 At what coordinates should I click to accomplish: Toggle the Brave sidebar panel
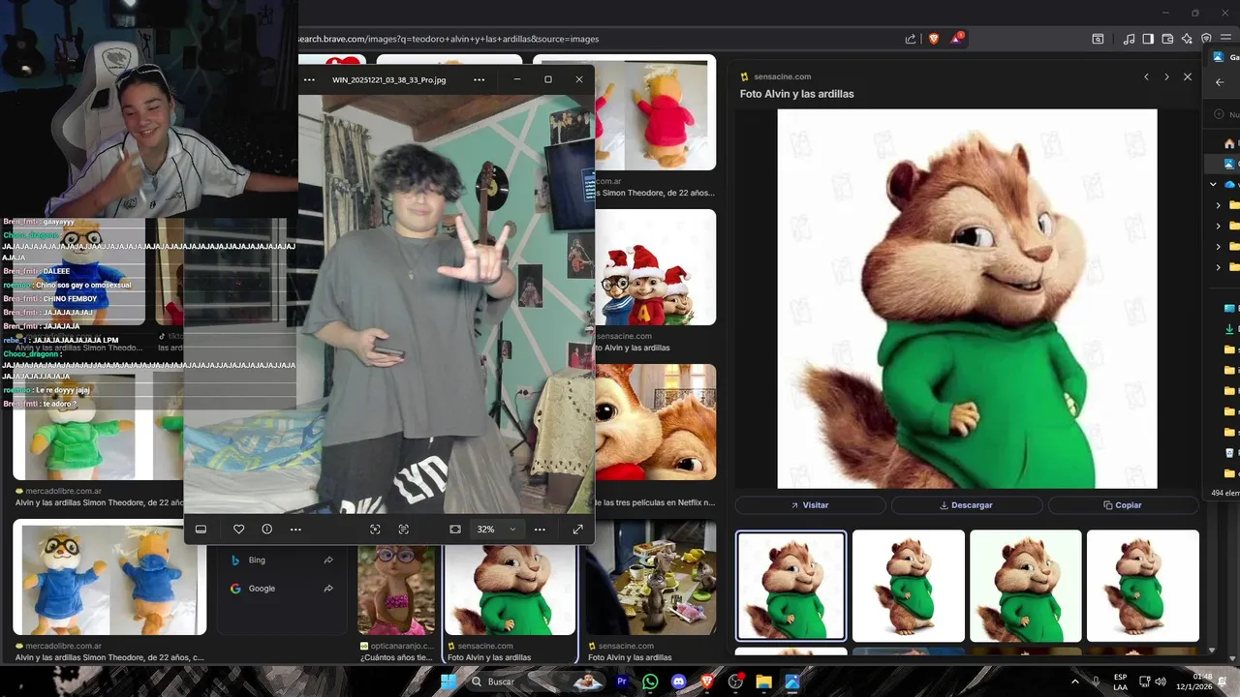point(1148,39)
